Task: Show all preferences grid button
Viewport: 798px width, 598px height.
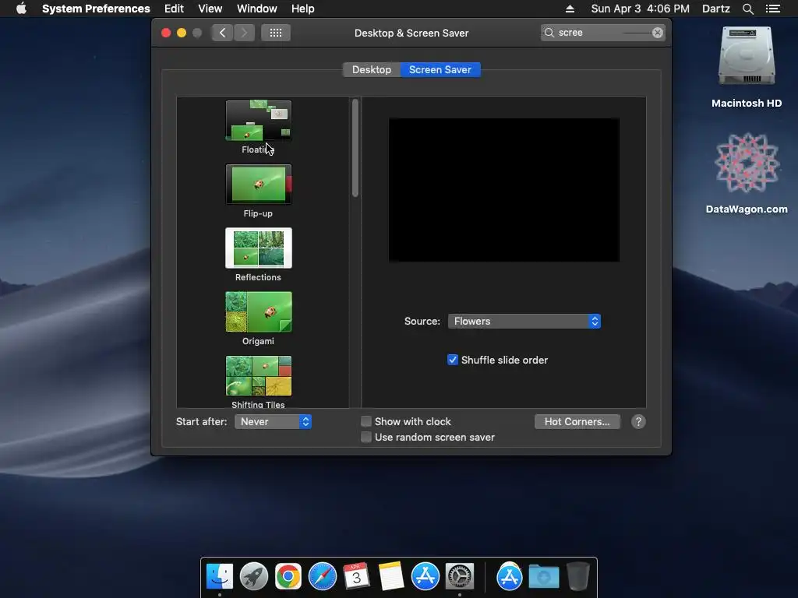Action: (x=276, y=33)
